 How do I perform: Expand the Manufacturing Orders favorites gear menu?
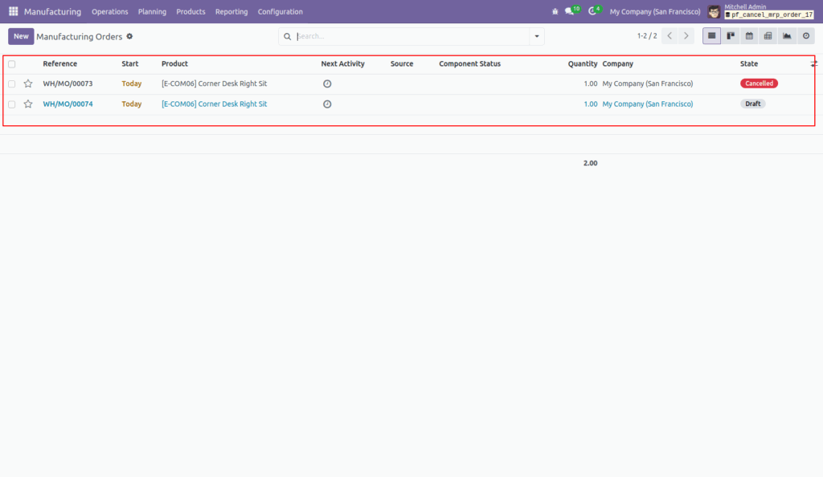128,36
